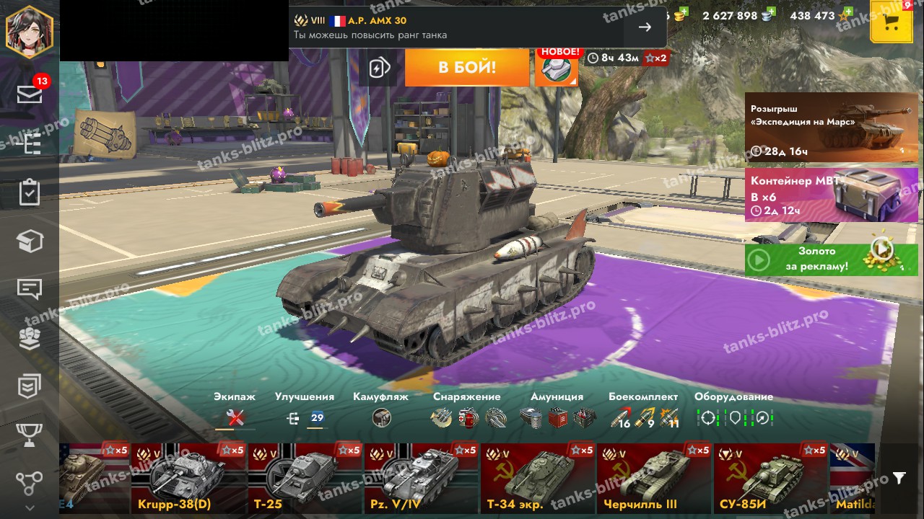Expand the sidebar bottom chevron
924x519 pixels.
[x=30, y=507]
